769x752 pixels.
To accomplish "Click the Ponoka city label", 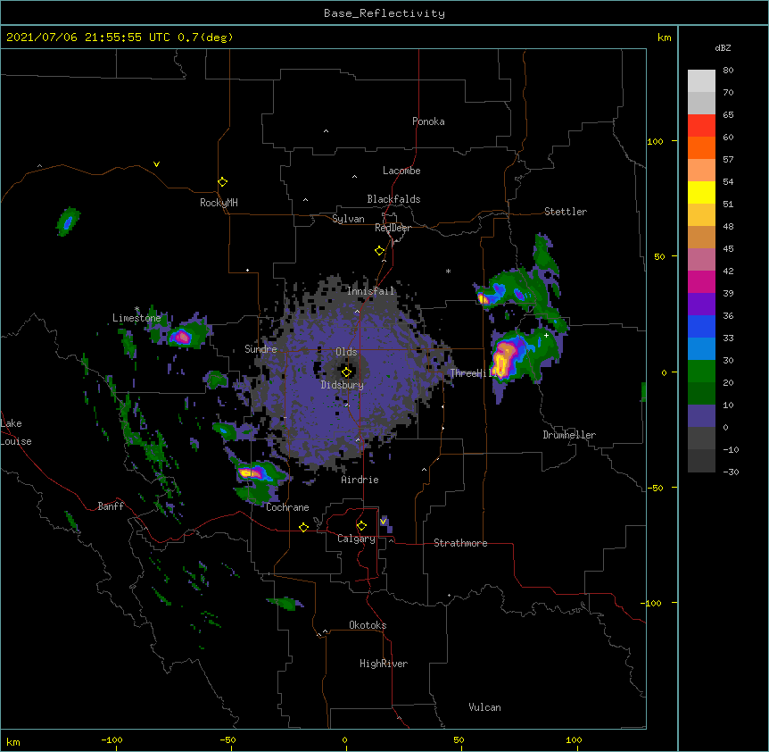I will (x=428, y=121).
